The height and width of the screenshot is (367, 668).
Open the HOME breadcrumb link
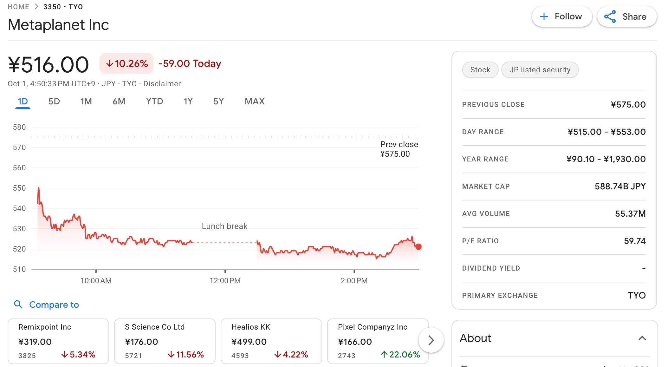(x=18, y=7)
